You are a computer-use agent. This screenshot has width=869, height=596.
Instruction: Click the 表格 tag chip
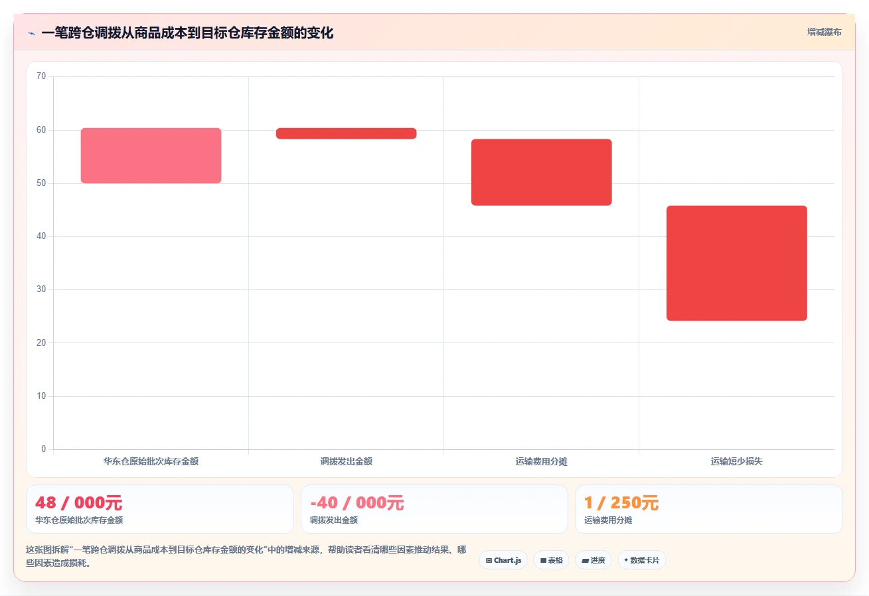coord(551,560)
